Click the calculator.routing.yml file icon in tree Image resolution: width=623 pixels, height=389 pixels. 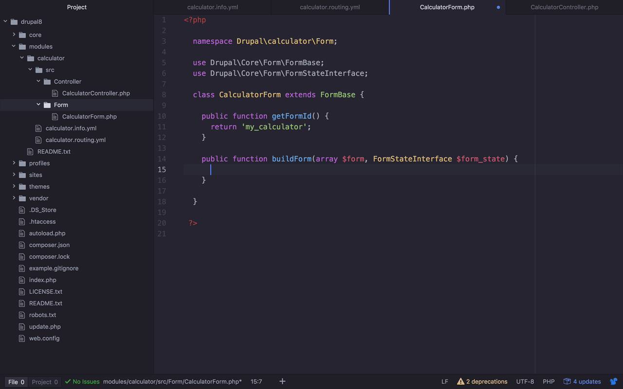pyautogui.click(x=38, y=140)
